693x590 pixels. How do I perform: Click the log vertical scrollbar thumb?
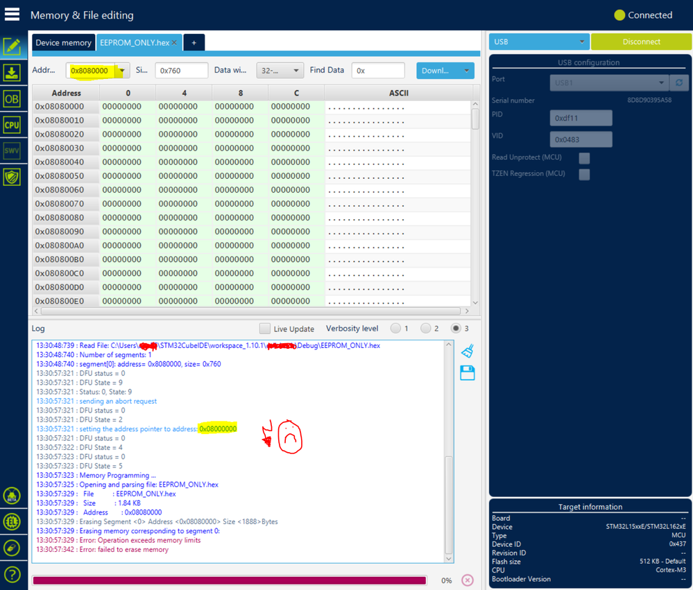click(449, 505)
